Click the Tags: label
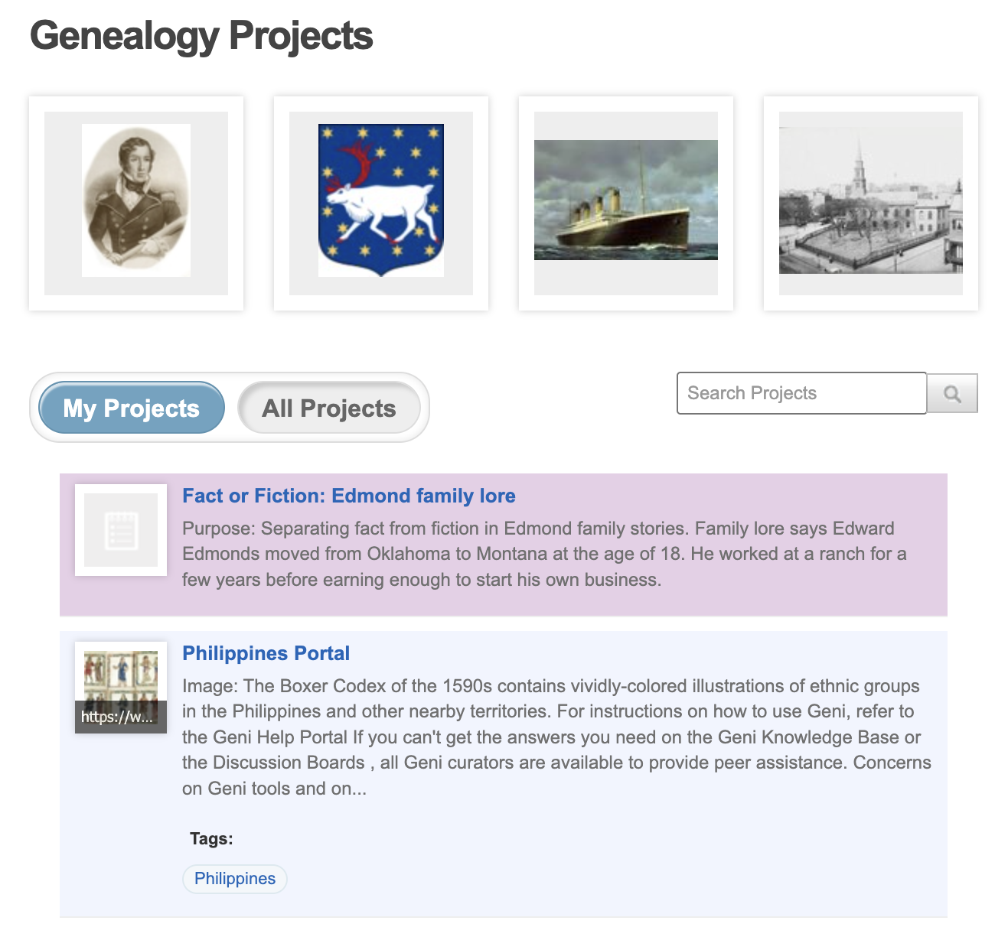This screenshot has width=995, height=927. tap(211, 838)
